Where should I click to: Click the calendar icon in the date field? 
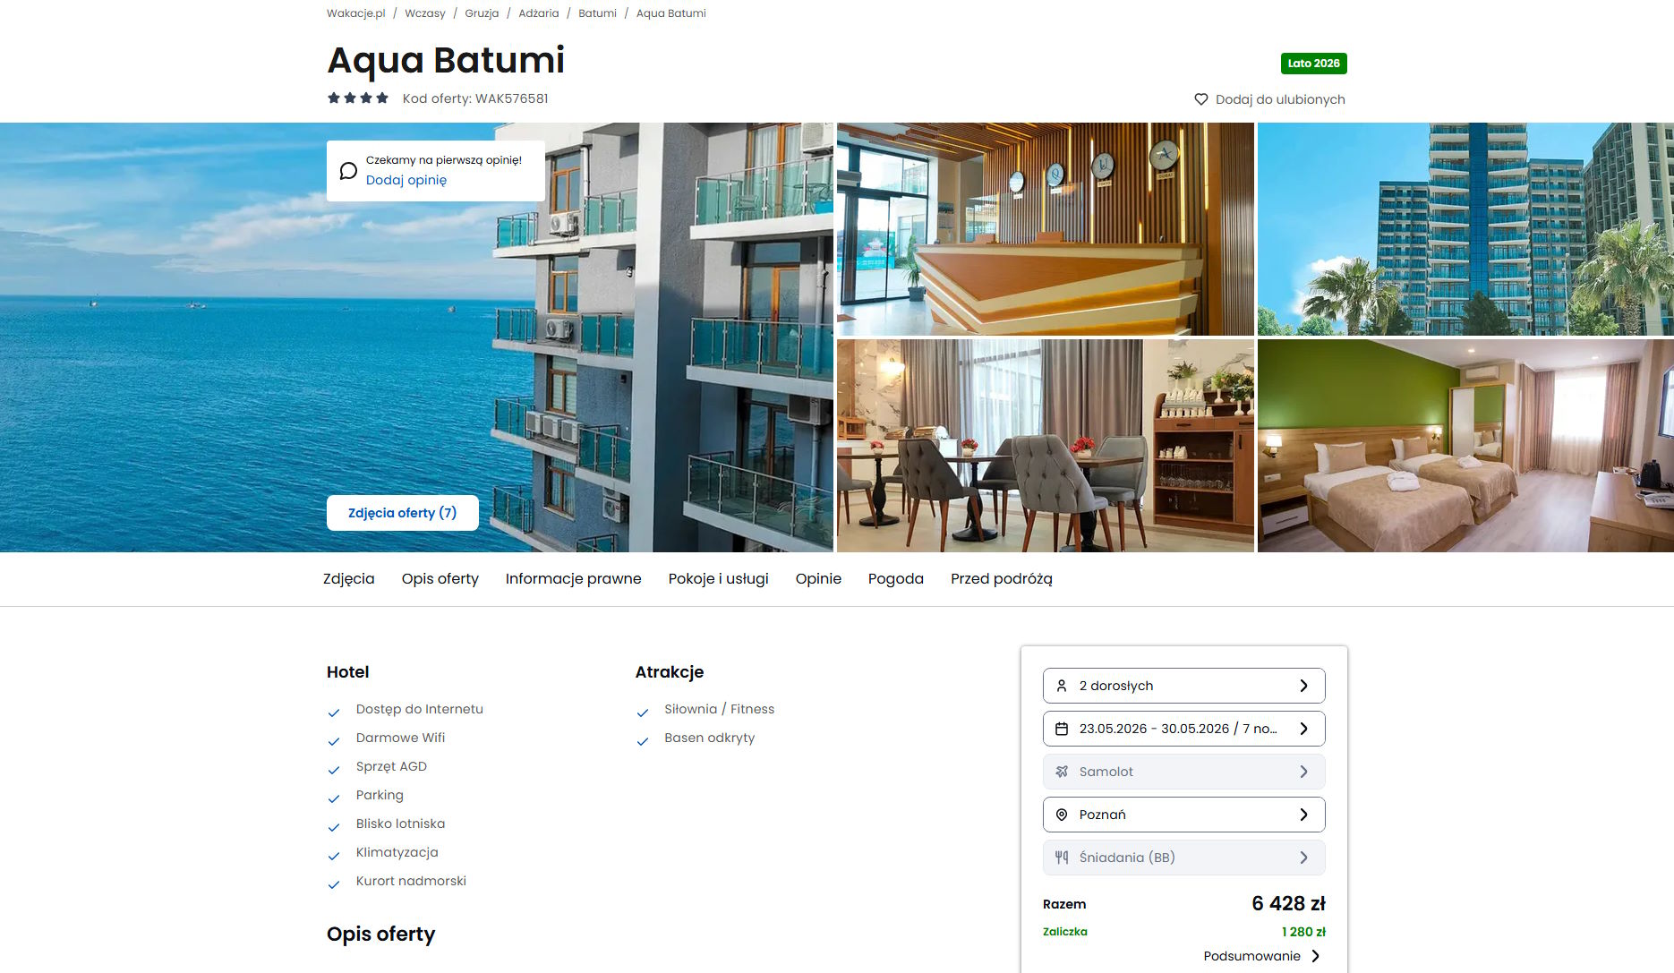pos(1062,729)
